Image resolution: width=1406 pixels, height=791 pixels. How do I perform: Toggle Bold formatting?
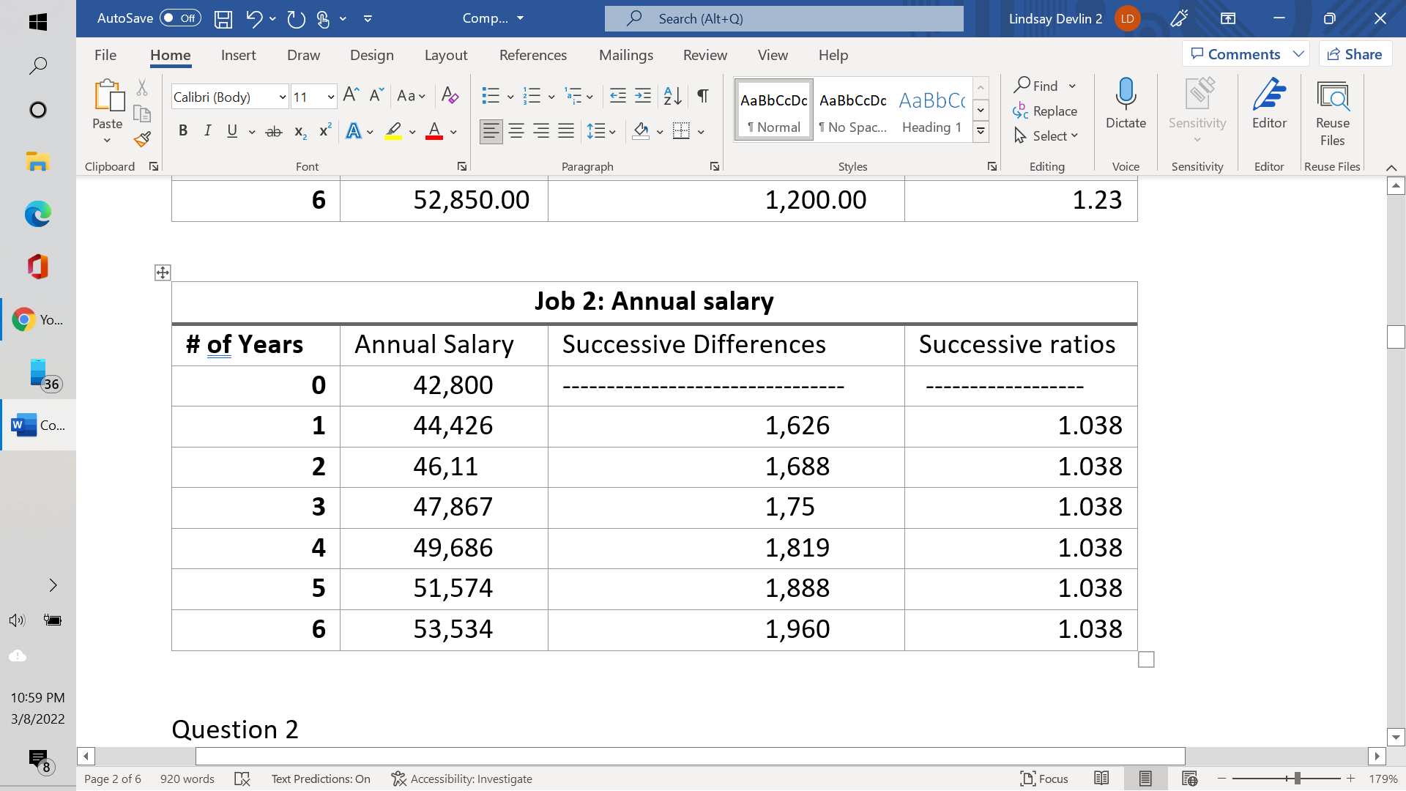183,130
